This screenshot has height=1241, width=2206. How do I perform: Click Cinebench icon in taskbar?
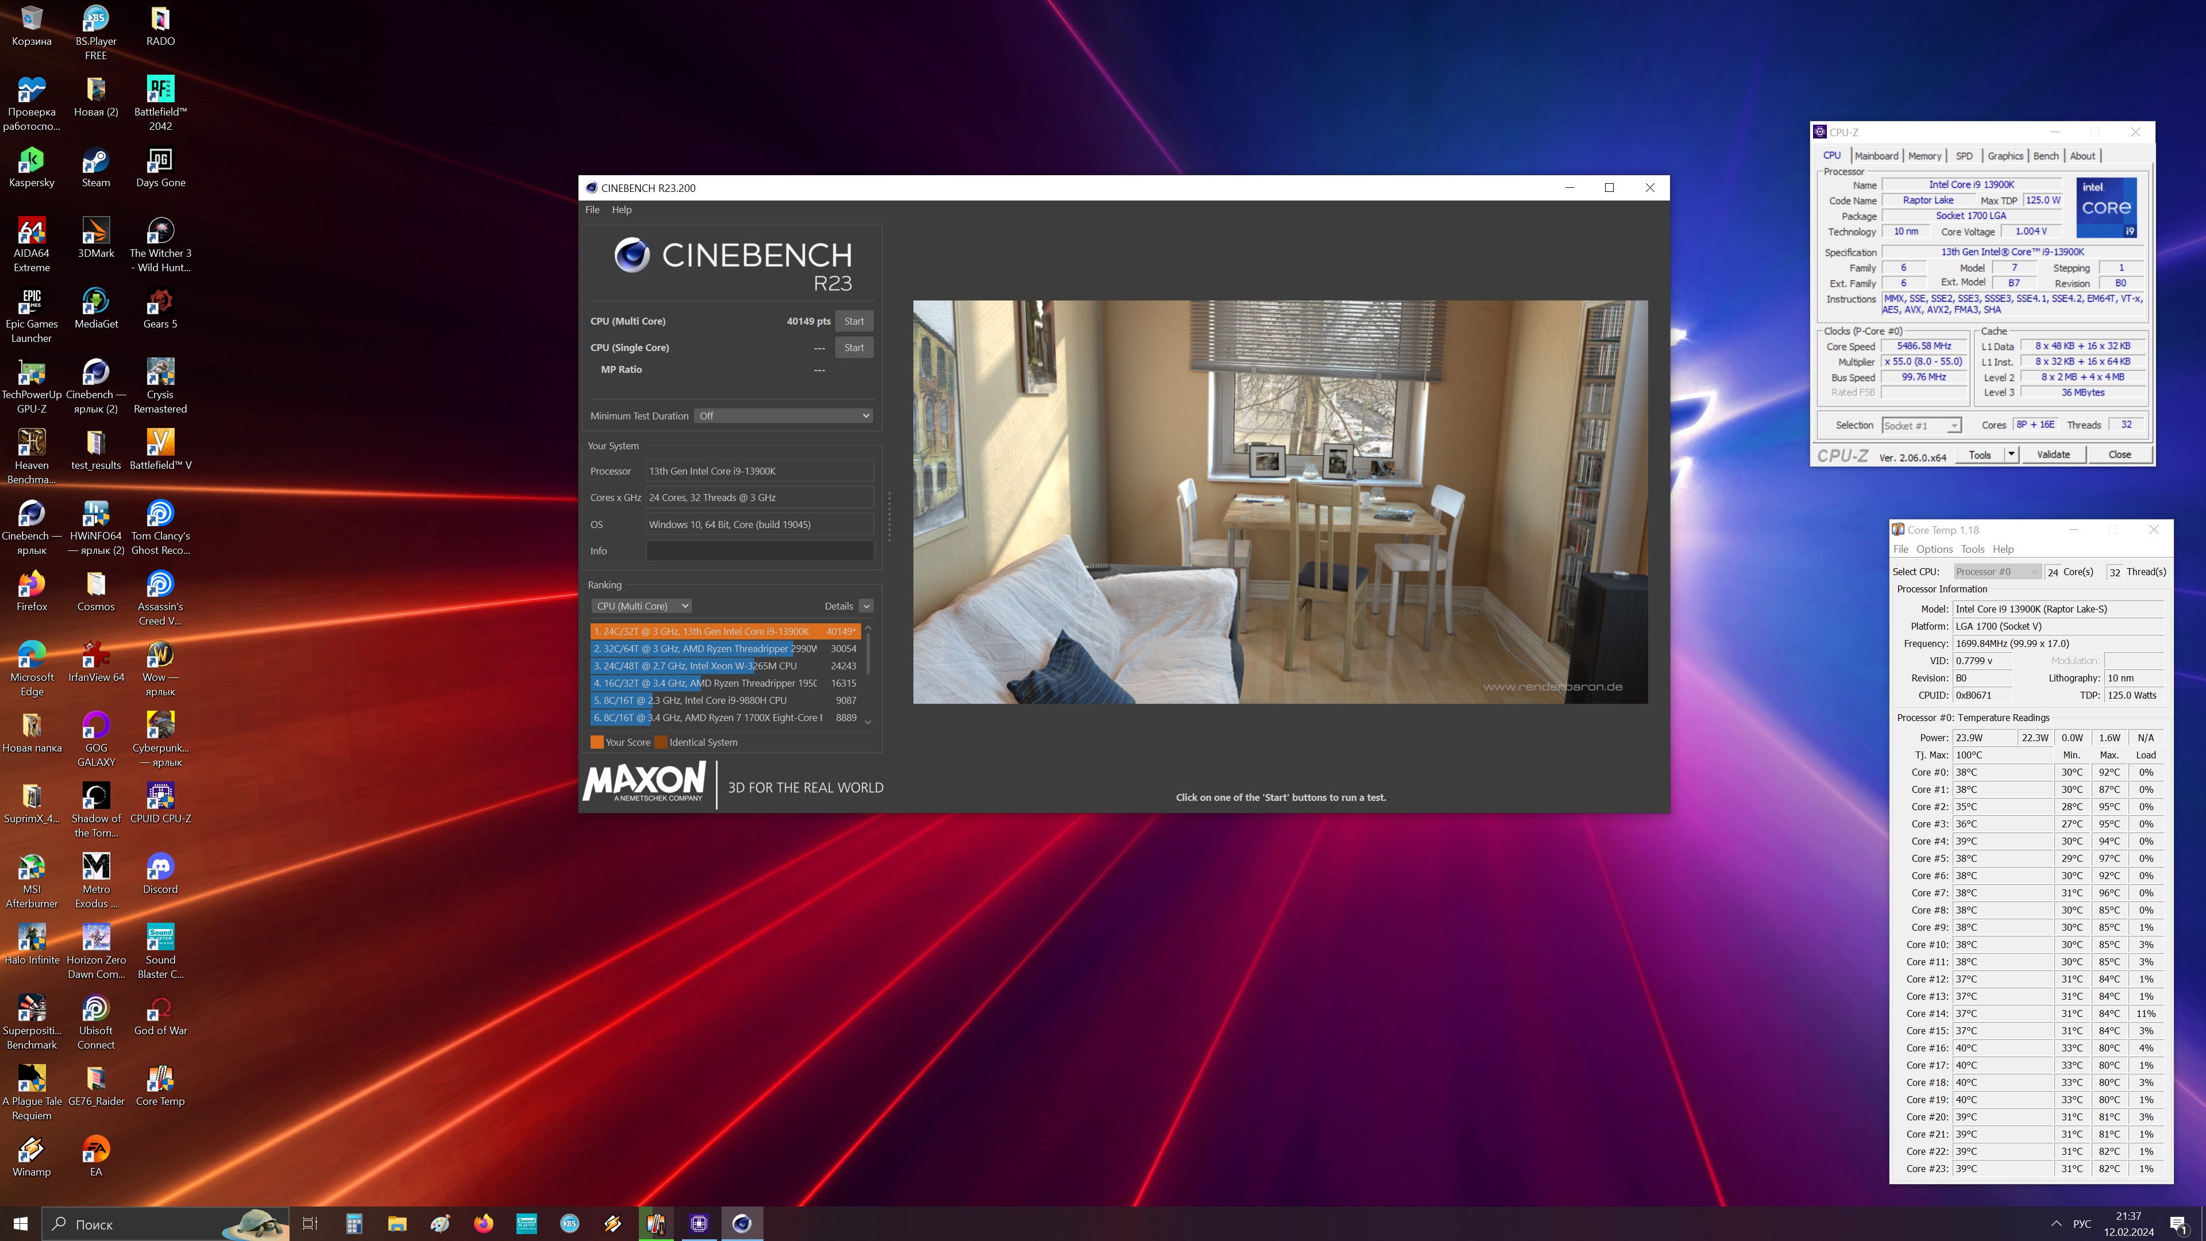tap(742, 1223)
